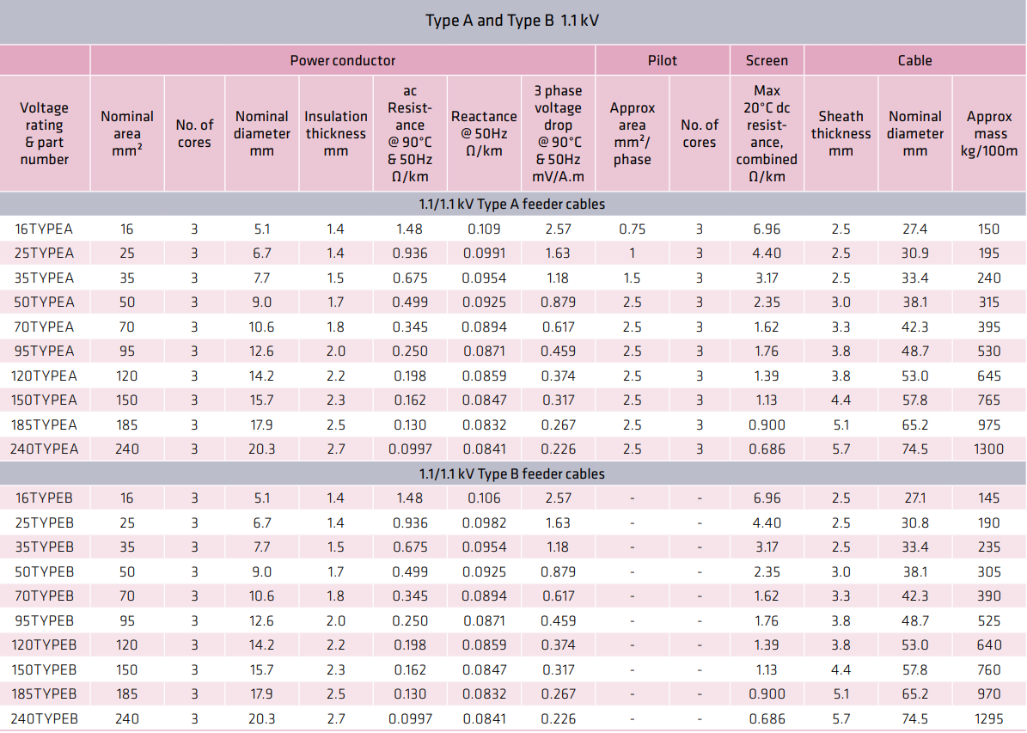Select part number 50TYPEA

(x=44, y=302)
